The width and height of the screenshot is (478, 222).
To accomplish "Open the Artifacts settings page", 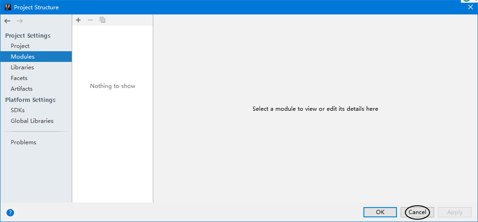I will coord(21,89).
